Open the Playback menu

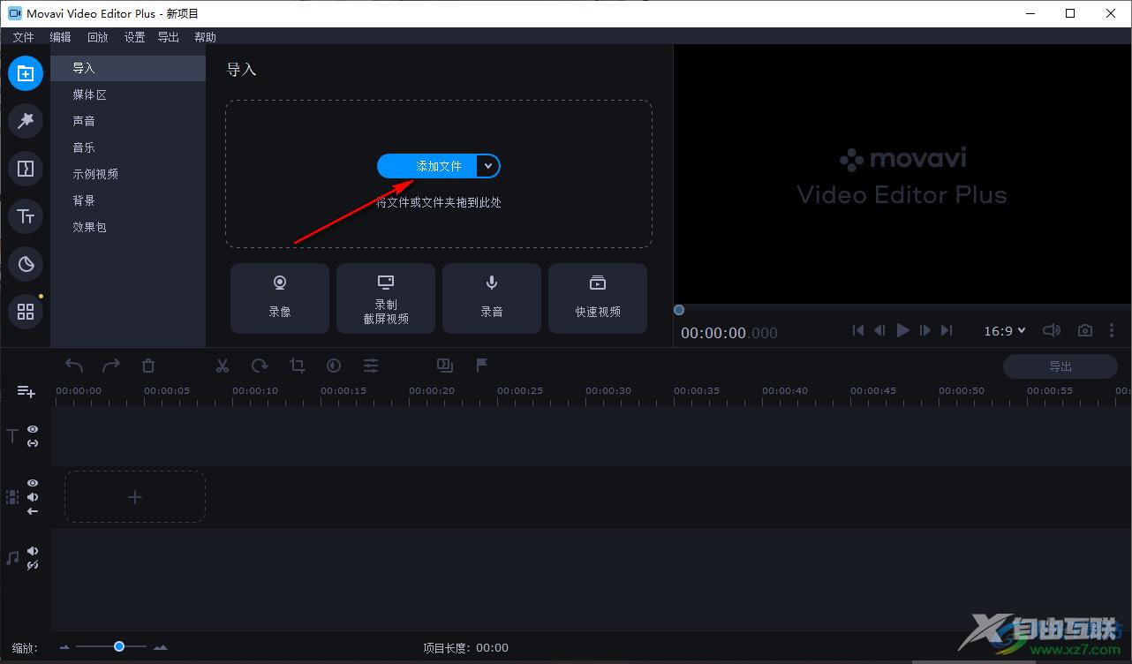pos(97,37)
